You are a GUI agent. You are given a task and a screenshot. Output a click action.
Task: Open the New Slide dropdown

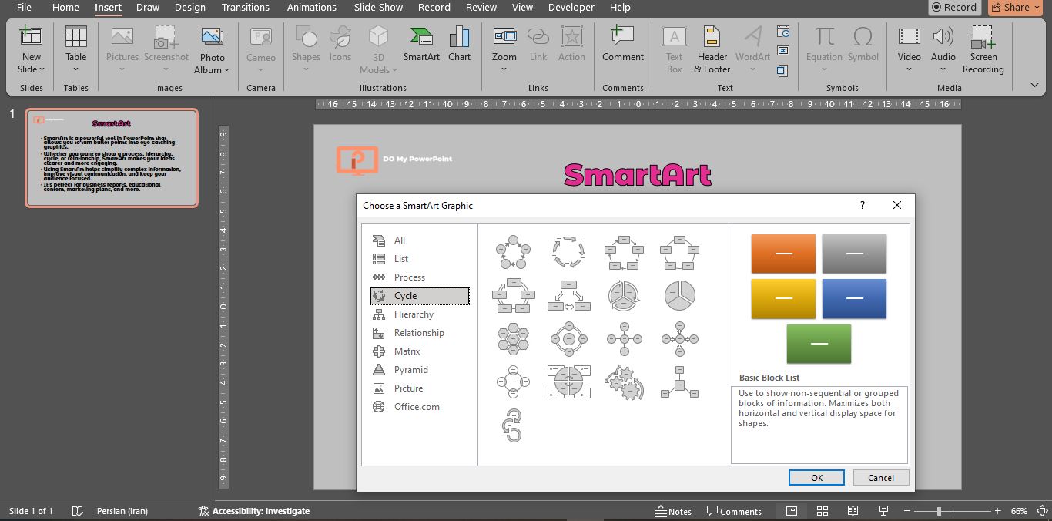[x=31, y=69]
